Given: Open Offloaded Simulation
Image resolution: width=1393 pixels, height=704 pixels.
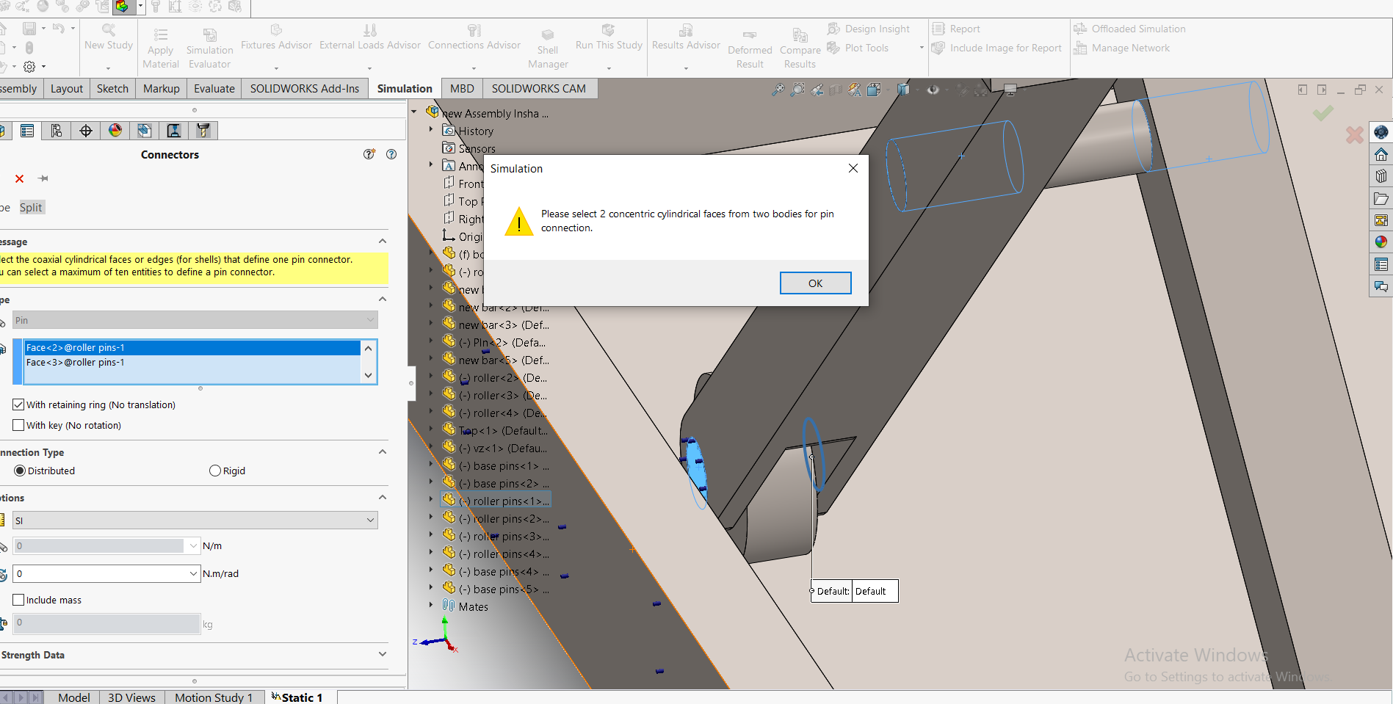Looking at the screenshot, I should tap(1130, 29).
